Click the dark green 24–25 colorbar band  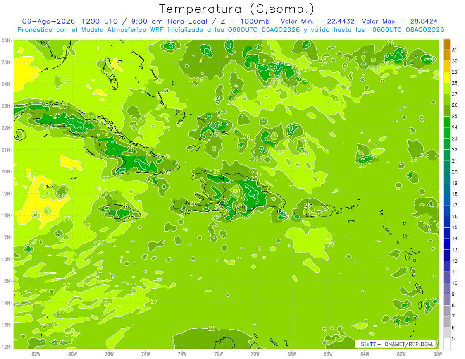(447, 122)
